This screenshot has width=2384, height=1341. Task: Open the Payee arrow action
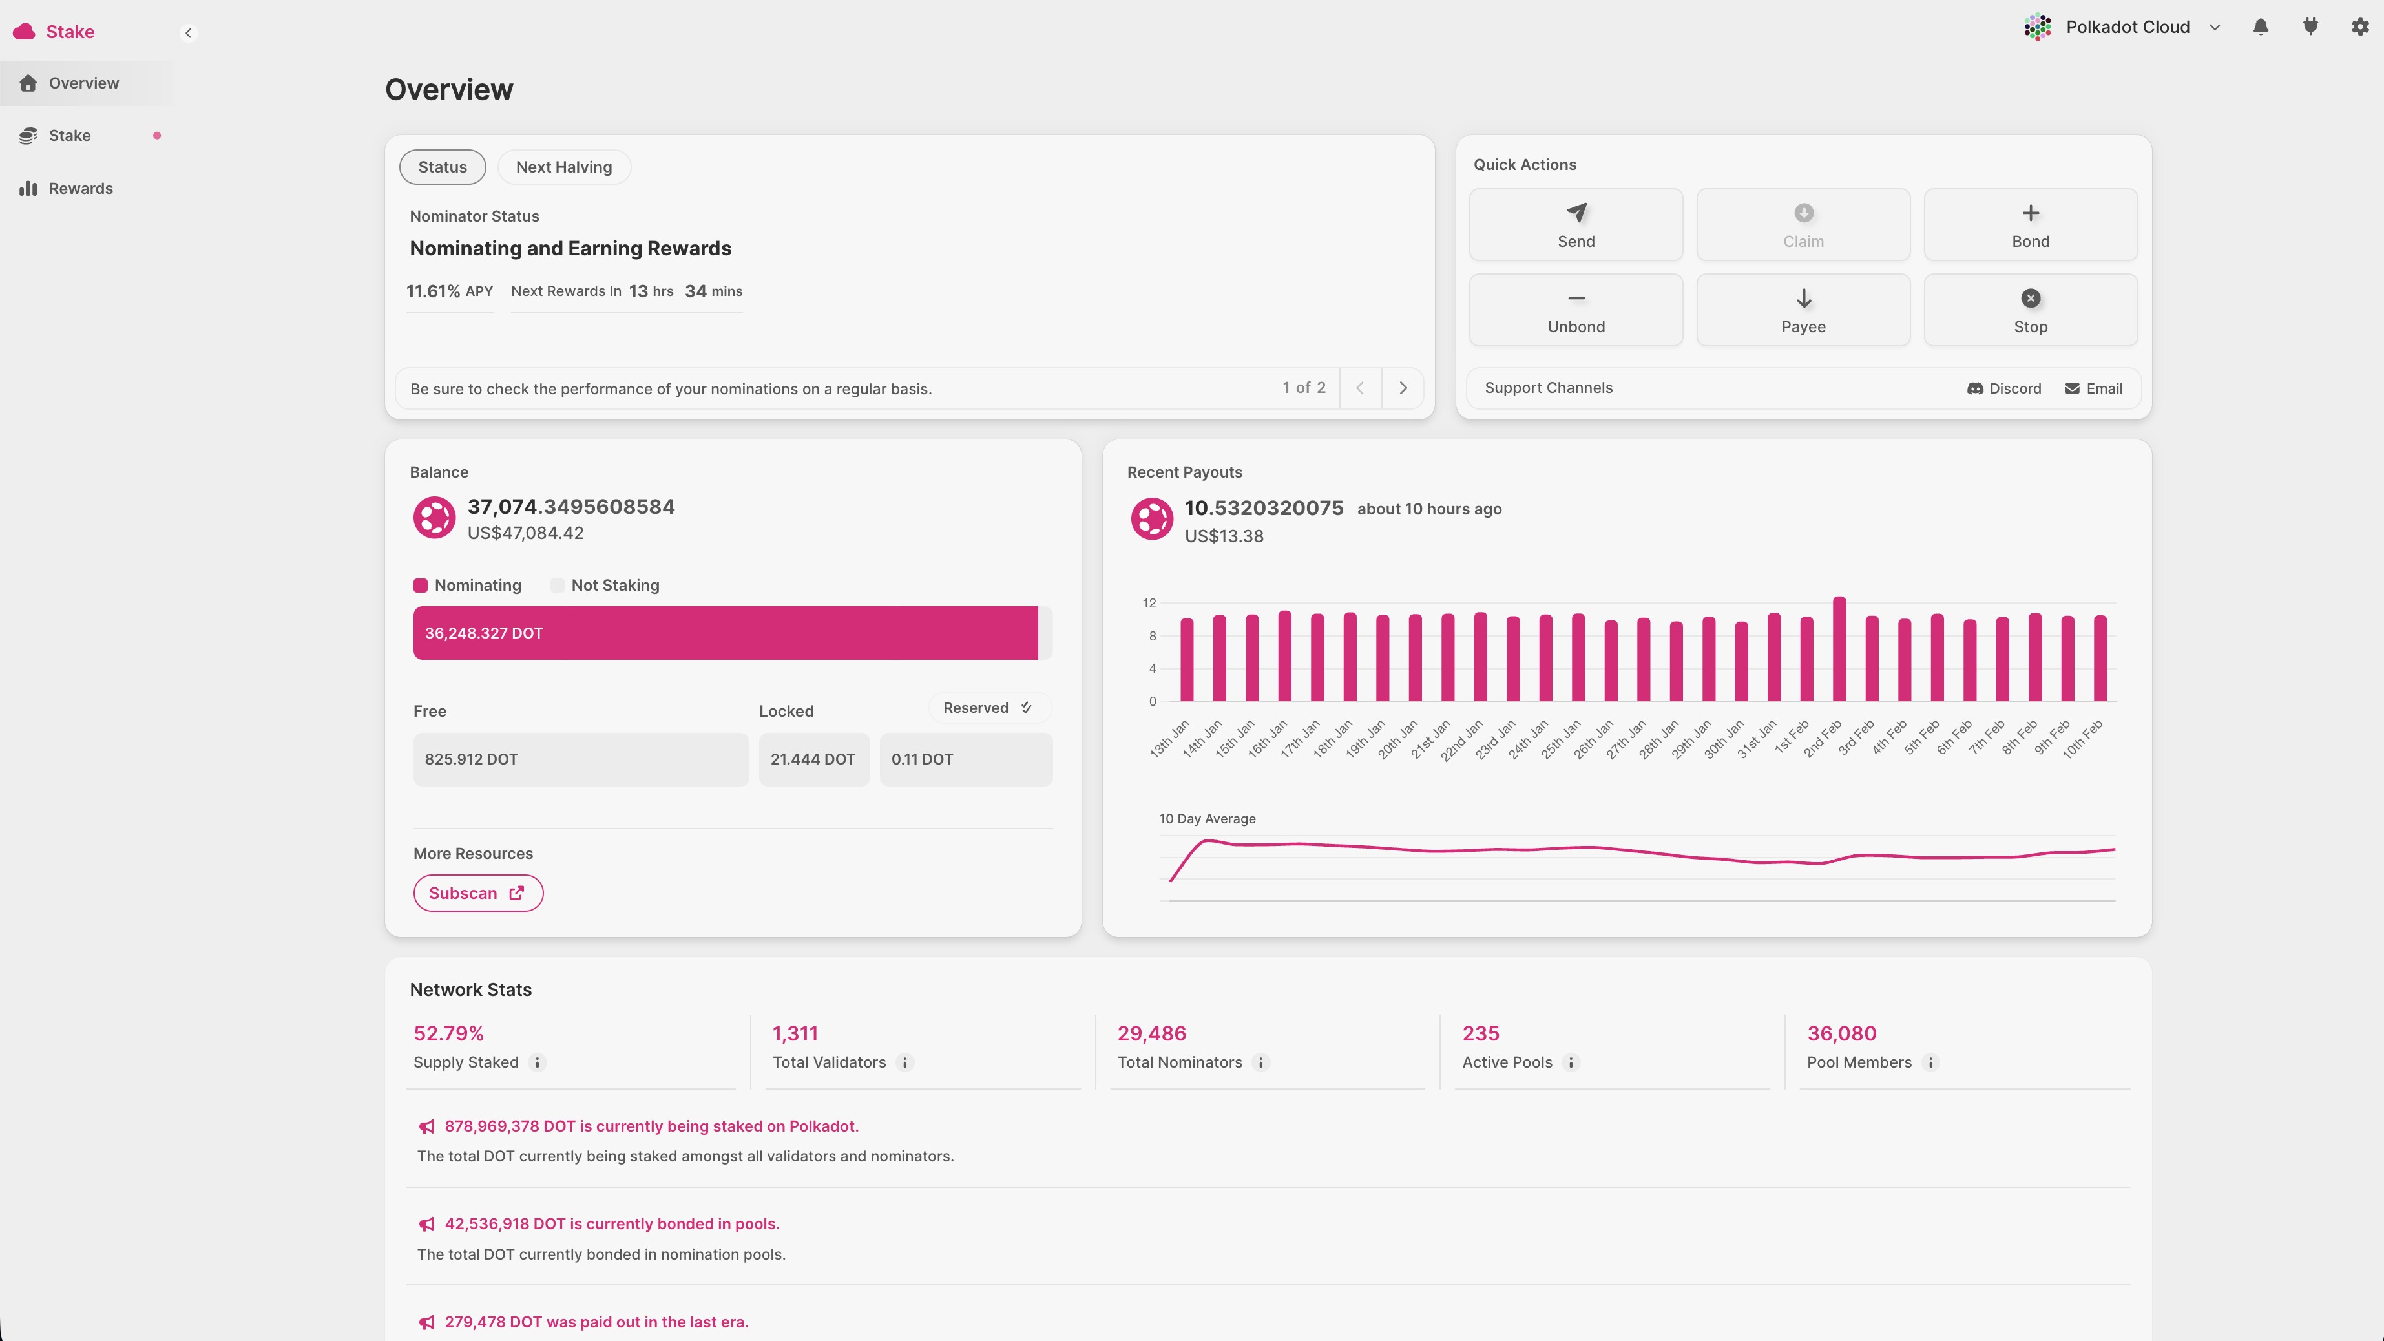(1803, 310)
